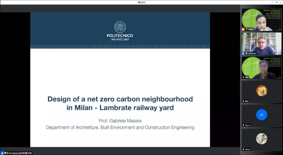The height and width of the screenshot is (155, 283).
Task: Open the Zhao-2 participant tile
Action: (x=261, y=116)
